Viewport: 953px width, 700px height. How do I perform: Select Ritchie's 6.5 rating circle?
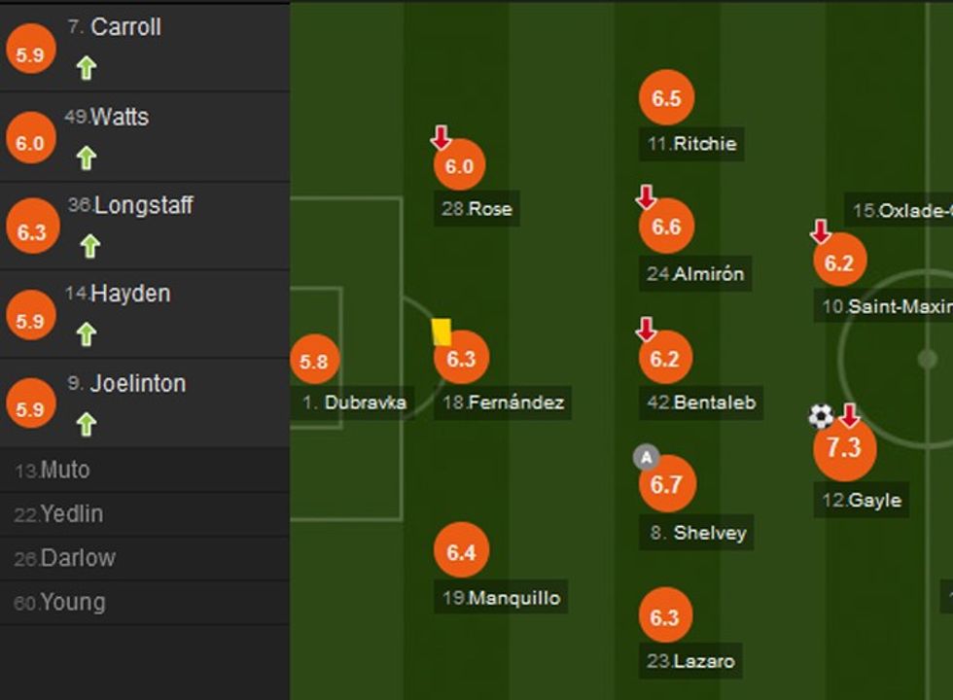click(666, 98)
